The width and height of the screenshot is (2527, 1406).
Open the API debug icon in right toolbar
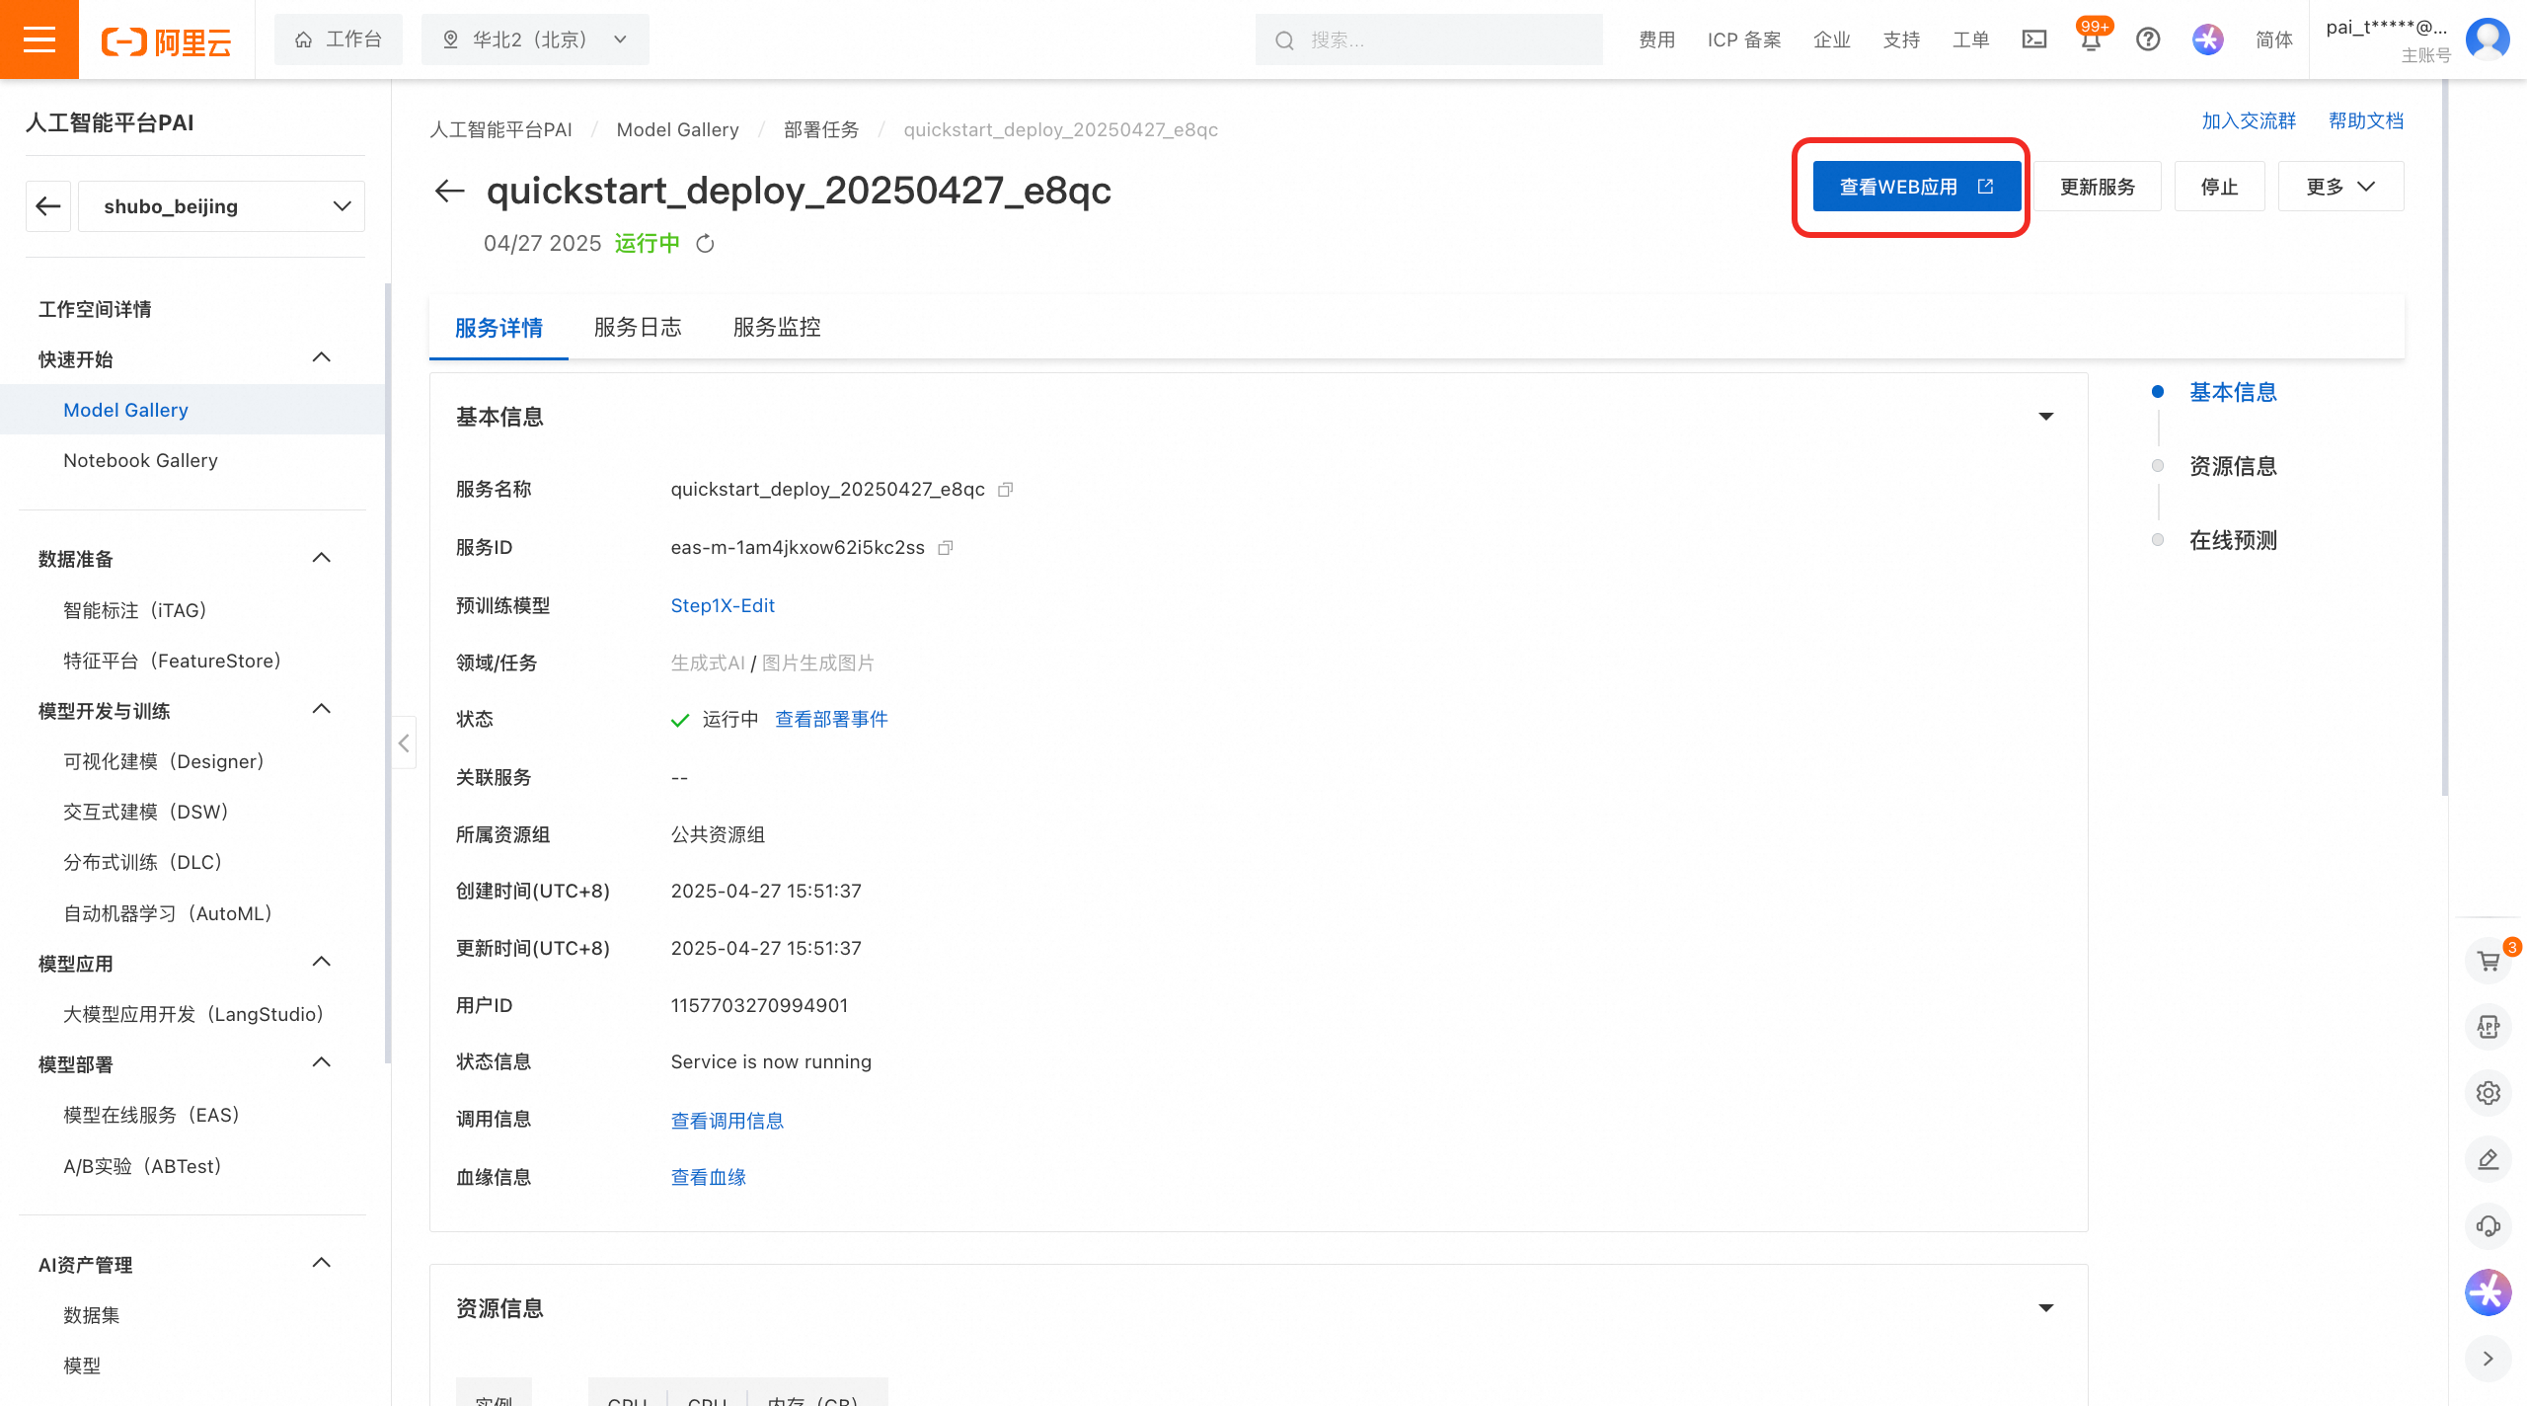(x=2489, y=1027)
